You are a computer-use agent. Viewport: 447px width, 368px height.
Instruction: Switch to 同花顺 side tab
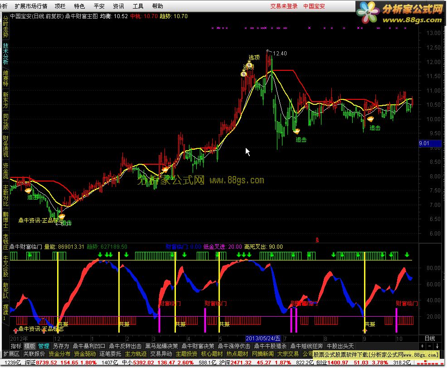pos(5,122)
